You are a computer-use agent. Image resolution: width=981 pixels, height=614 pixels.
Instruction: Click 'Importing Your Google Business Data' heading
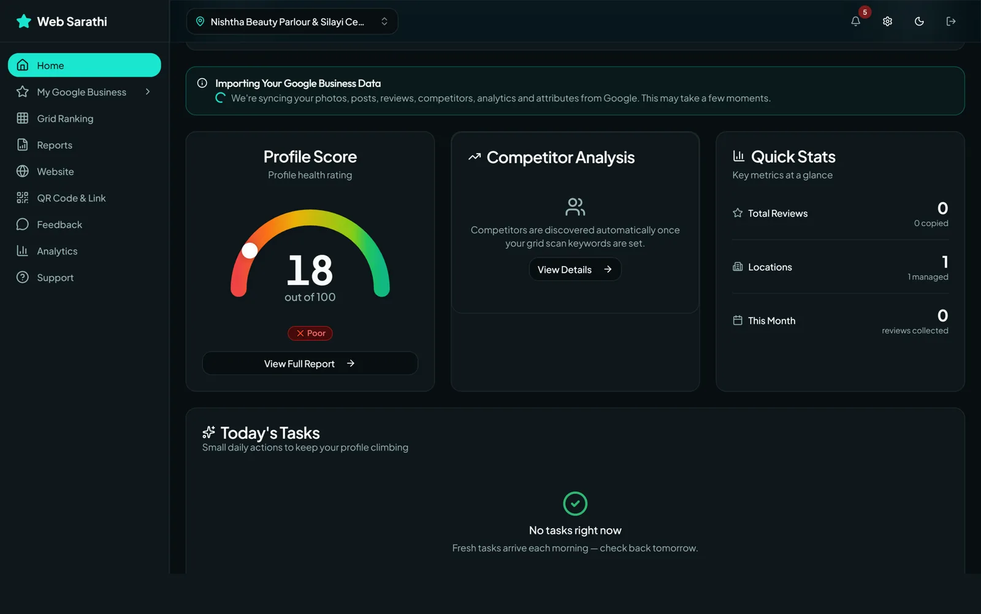click(x=298, y=83)
